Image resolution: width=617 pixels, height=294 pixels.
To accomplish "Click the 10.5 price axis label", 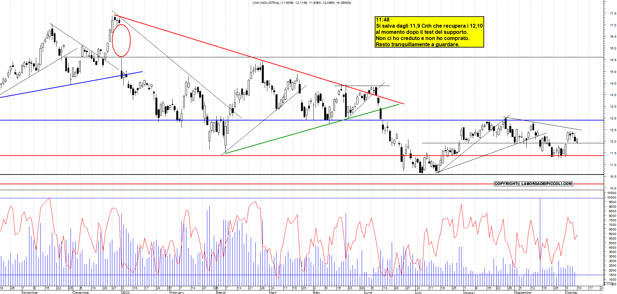I will [x=613, y=177].
